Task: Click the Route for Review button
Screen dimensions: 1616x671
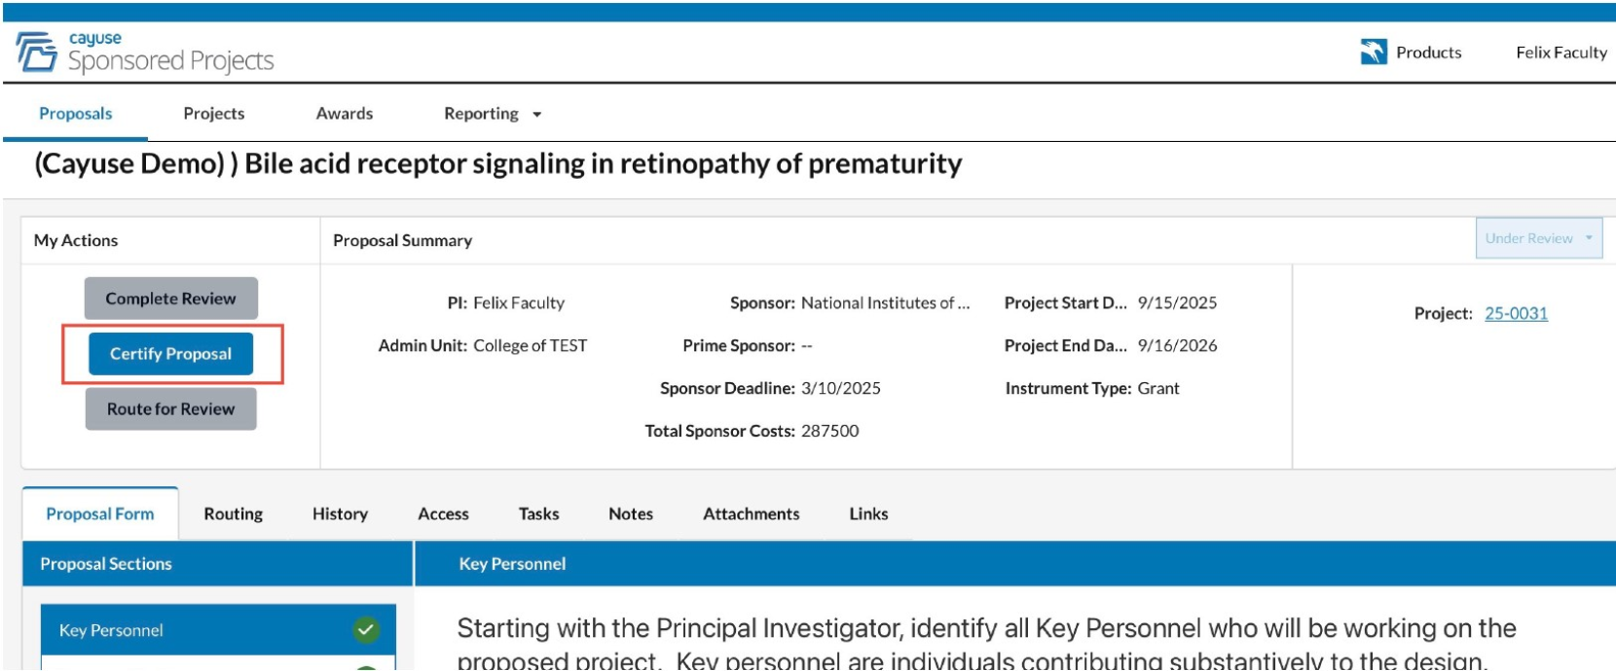Action: coord(170,409)
